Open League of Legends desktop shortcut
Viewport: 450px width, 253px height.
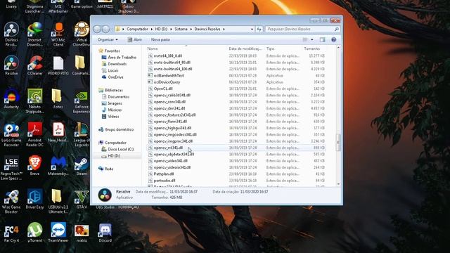pos(82,135)
